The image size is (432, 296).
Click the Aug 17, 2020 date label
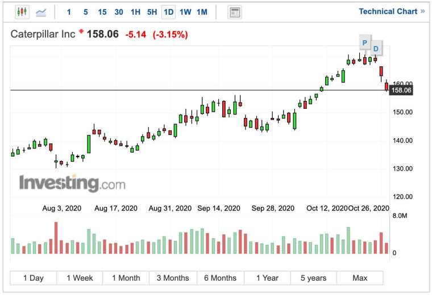(116, 208)
